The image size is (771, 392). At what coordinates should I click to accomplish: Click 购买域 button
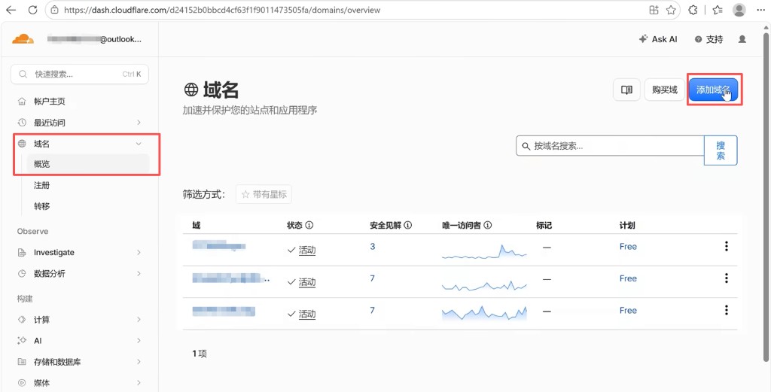(x=665, y=90)
